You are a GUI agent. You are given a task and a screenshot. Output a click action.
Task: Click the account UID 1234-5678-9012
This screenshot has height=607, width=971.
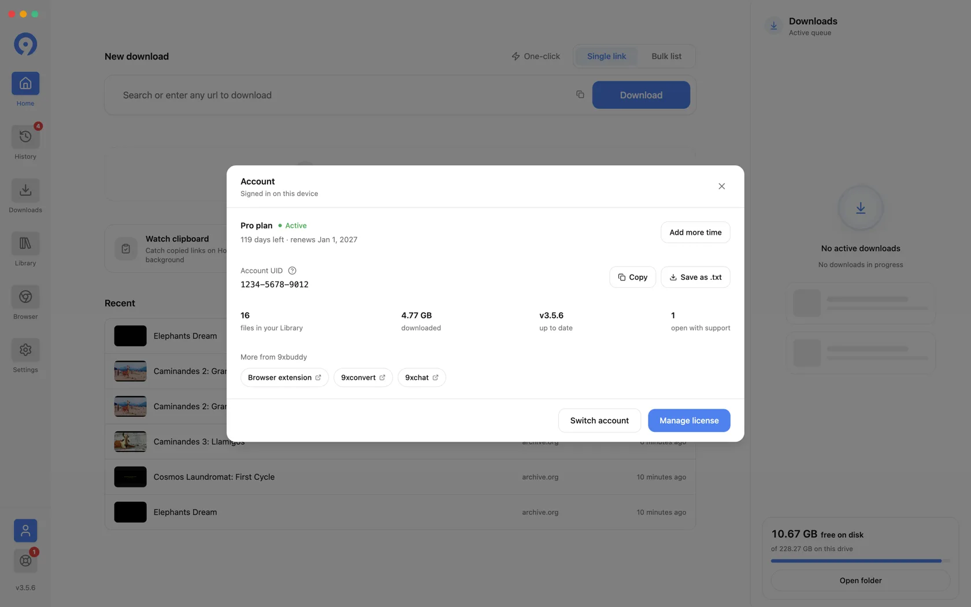(275, 284)
